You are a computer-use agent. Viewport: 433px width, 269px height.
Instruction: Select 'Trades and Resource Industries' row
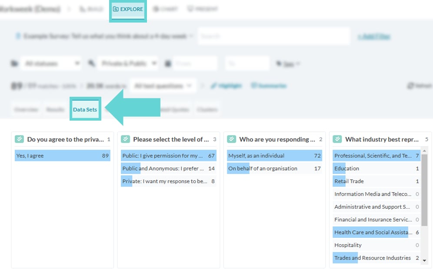(376, 258)
